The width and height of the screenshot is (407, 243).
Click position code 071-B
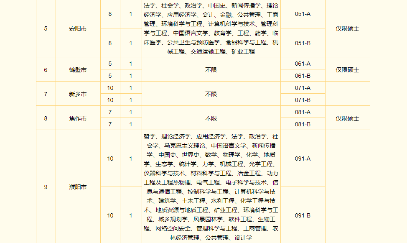[303, 100]
